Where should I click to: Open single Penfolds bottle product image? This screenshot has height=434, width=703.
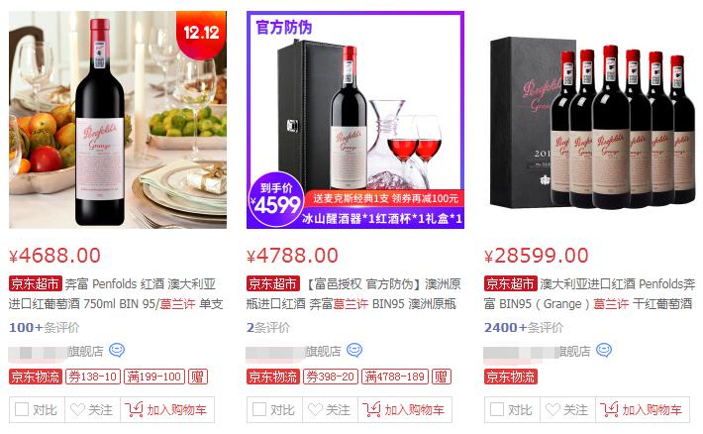tap(118, 120)
